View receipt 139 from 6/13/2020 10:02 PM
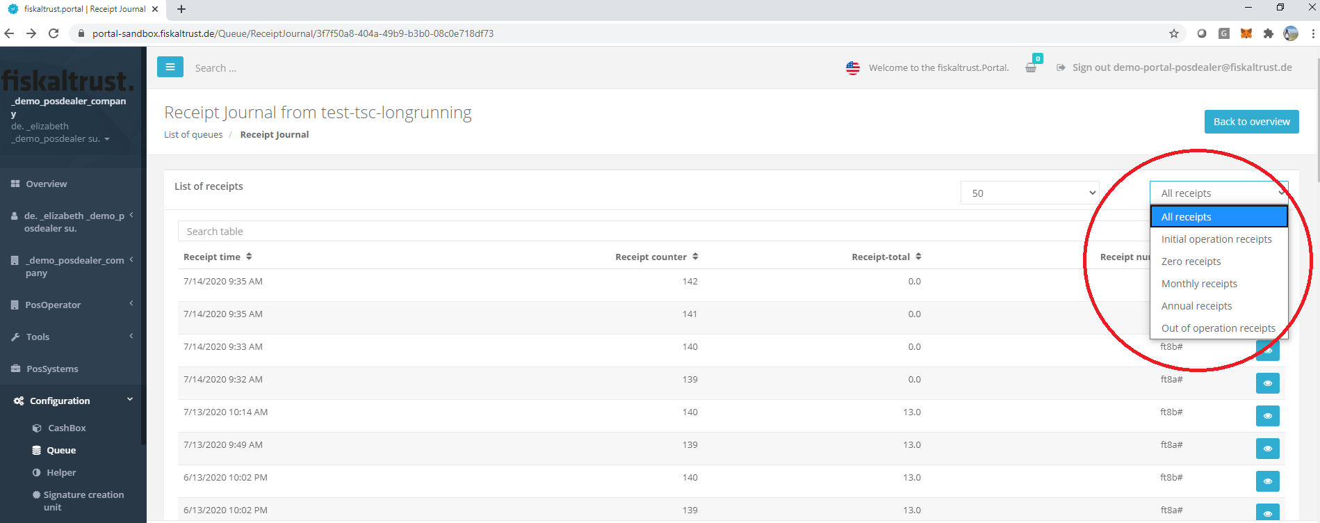Image resolution: width=1320 pixels, height=523 pixels. tap(1268, 513)
